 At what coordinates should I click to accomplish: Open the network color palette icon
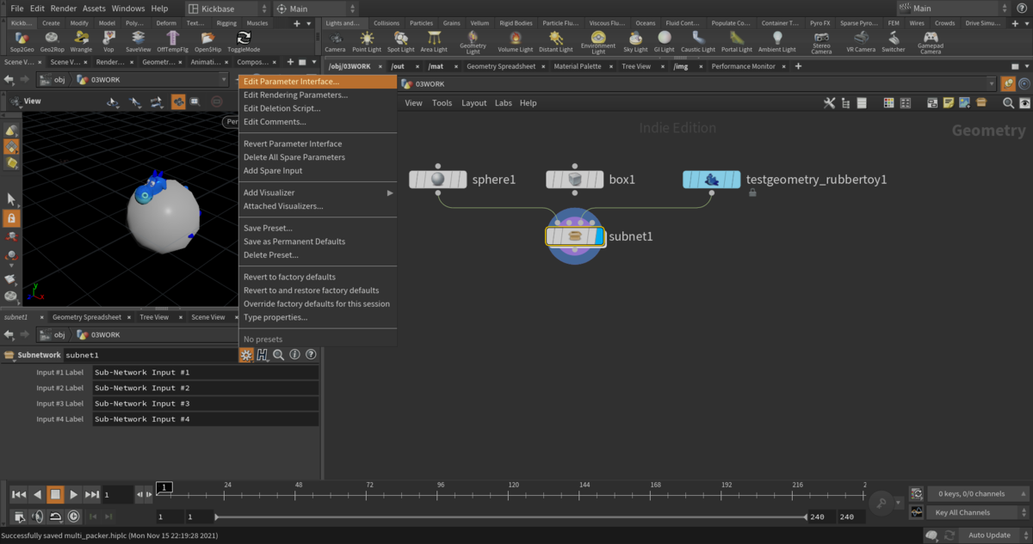pos(888,103)
